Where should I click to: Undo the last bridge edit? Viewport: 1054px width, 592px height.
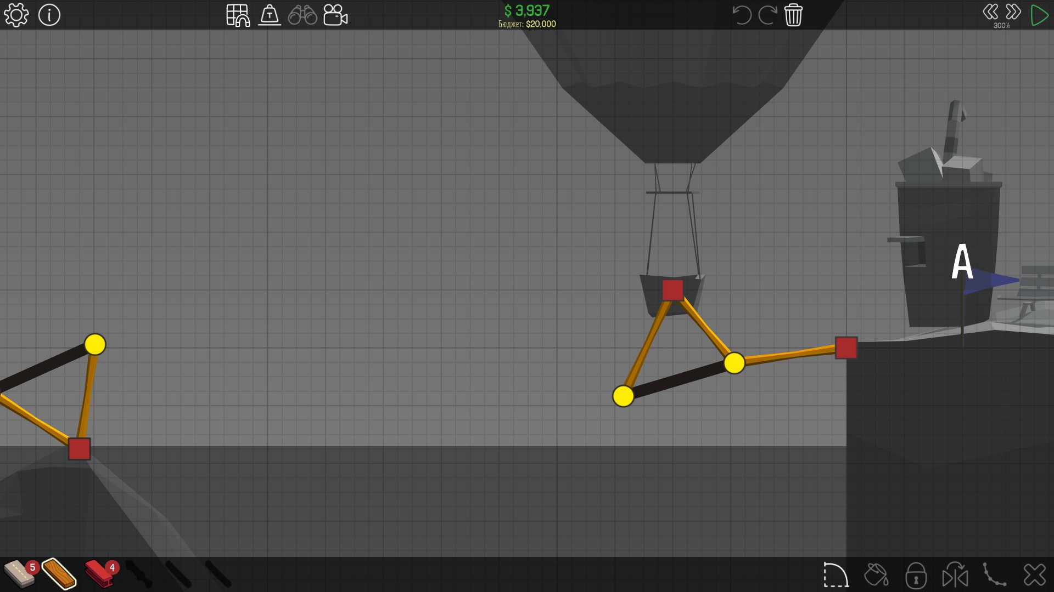(742, 15)
